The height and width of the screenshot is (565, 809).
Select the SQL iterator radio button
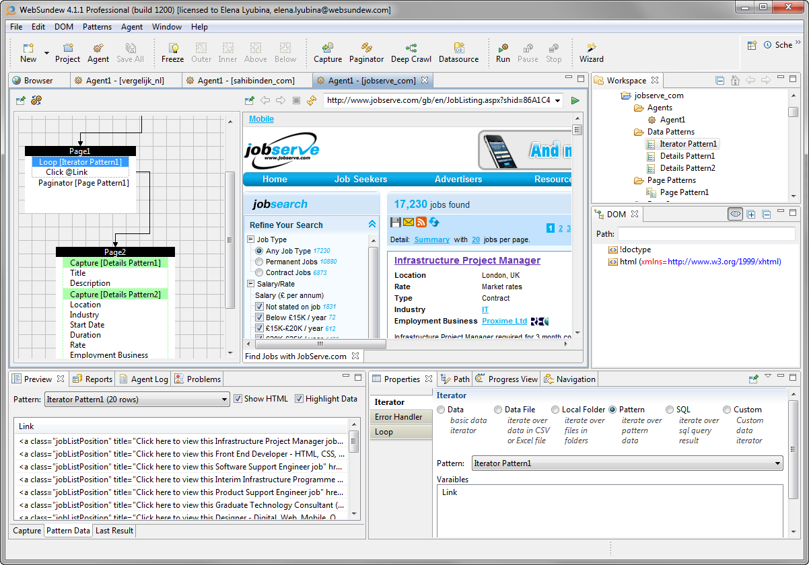(670, 410)
